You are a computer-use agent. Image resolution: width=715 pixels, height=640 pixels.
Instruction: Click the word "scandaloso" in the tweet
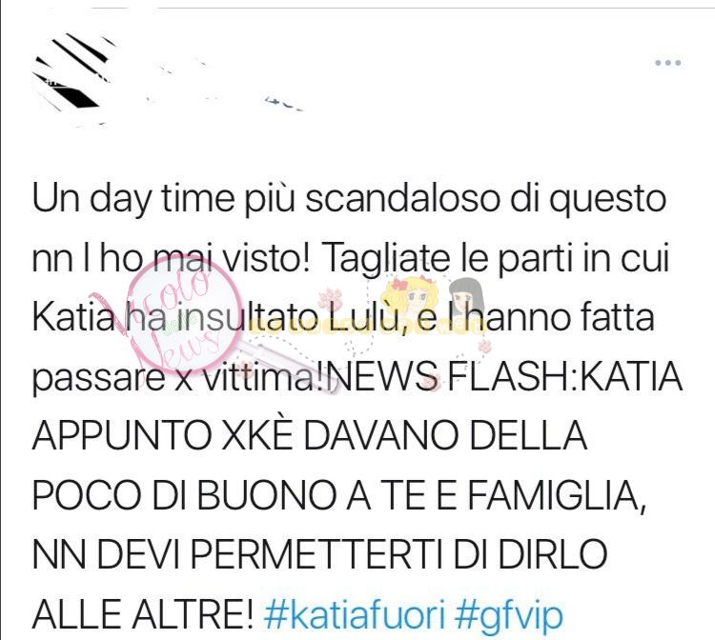[x=402, y=199]
